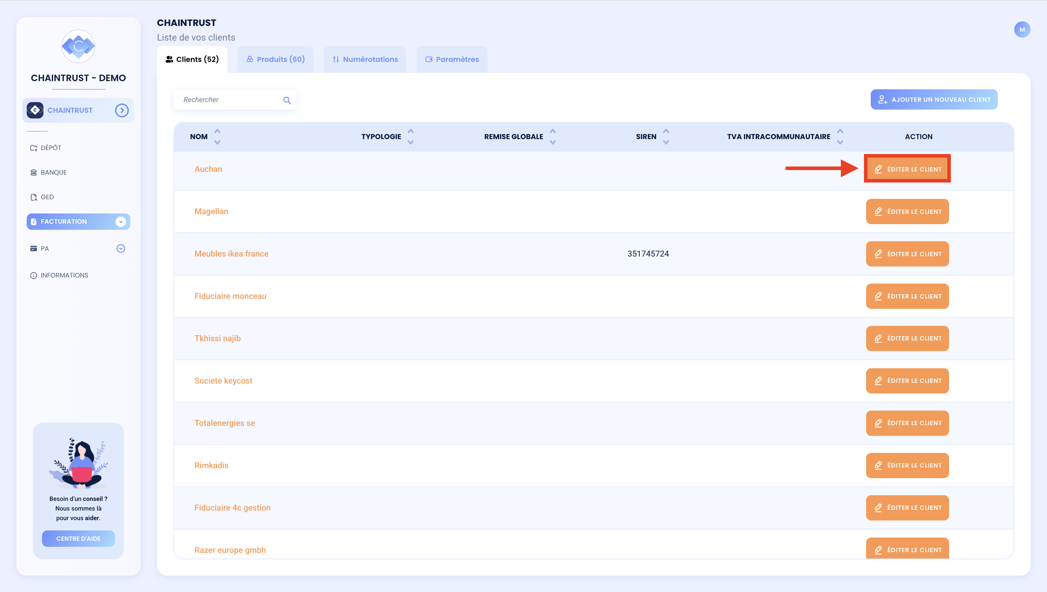Click the Informations info icon
This screenshot has width=1047, height=592.
coord(33,275)
